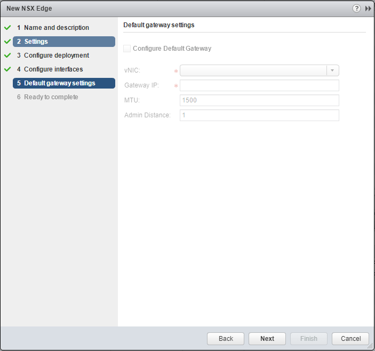
Task: Click the Finish button
Action: click(309, 339)
